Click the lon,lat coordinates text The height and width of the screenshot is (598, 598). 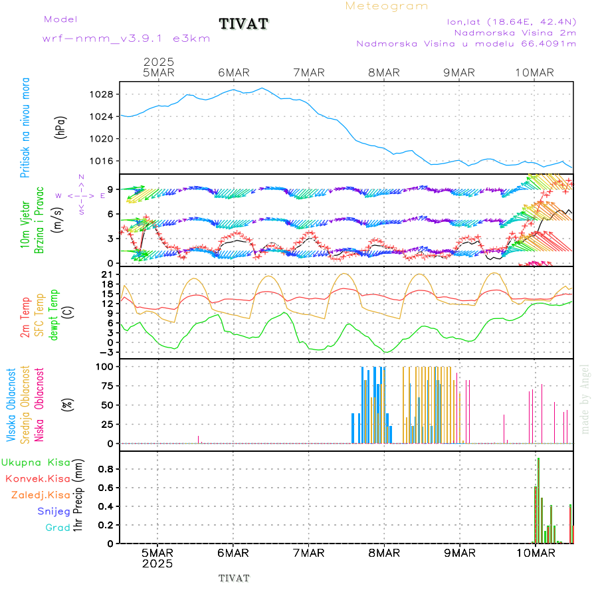click(x=512, y=21)
